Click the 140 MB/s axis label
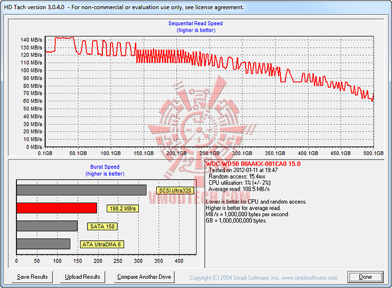Viewport: 392px width, 288px height. tap(31, 40)
